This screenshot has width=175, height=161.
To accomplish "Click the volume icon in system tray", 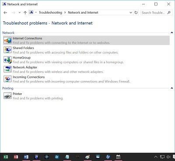I will coord(168,157).
